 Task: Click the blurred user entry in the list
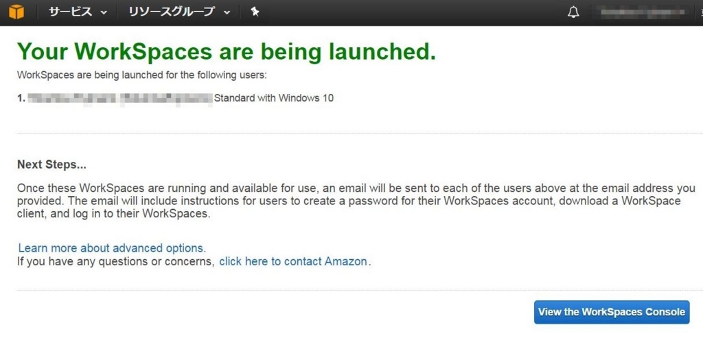click(119, 98)
